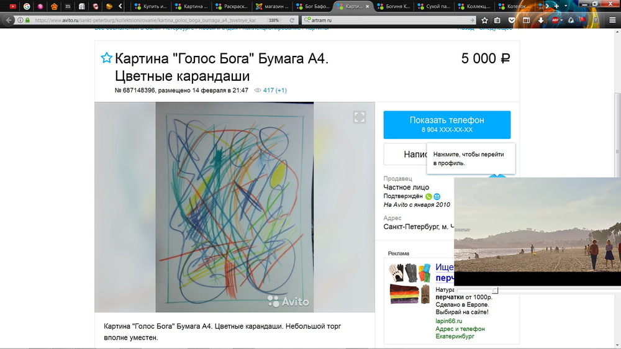Image resolution: width=621 pixels, height=349 pixels.
Task: Open seller profile Частное лицо
Action: [406, 187]
